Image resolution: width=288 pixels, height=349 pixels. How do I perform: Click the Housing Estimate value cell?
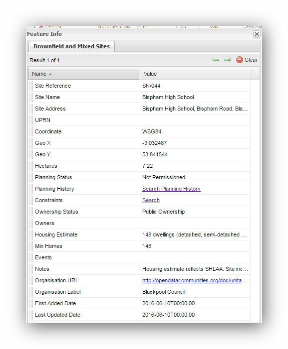(195, 234)
